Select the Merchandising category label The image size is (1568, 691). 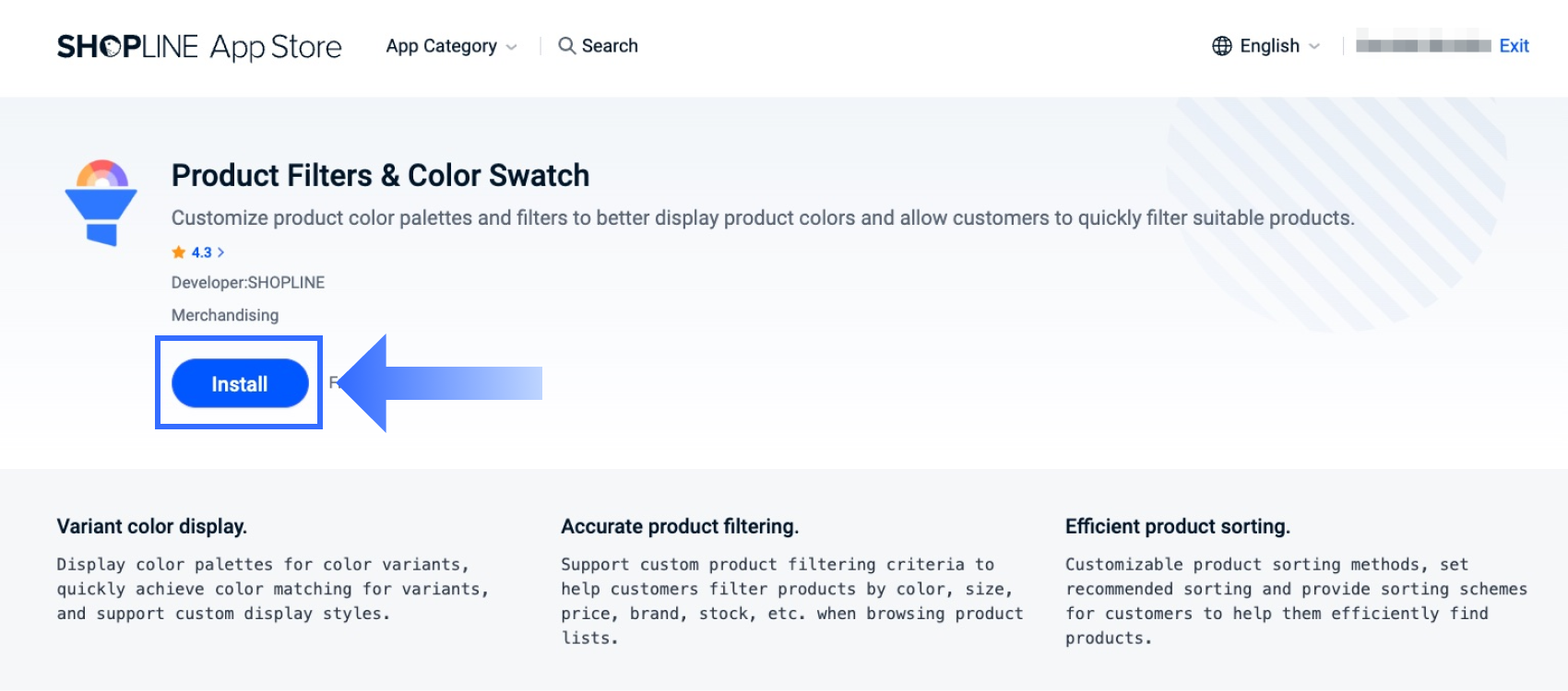[225, 315]
